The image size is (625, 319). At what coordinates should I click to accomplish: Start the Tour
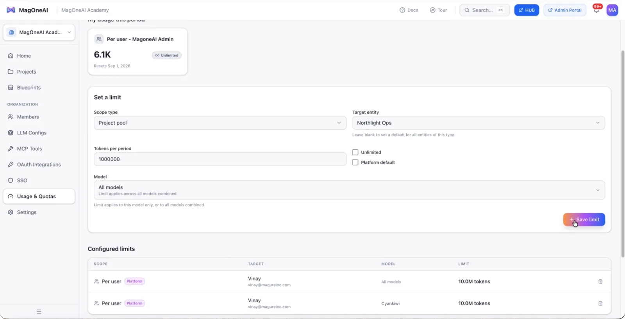(438, 10)
